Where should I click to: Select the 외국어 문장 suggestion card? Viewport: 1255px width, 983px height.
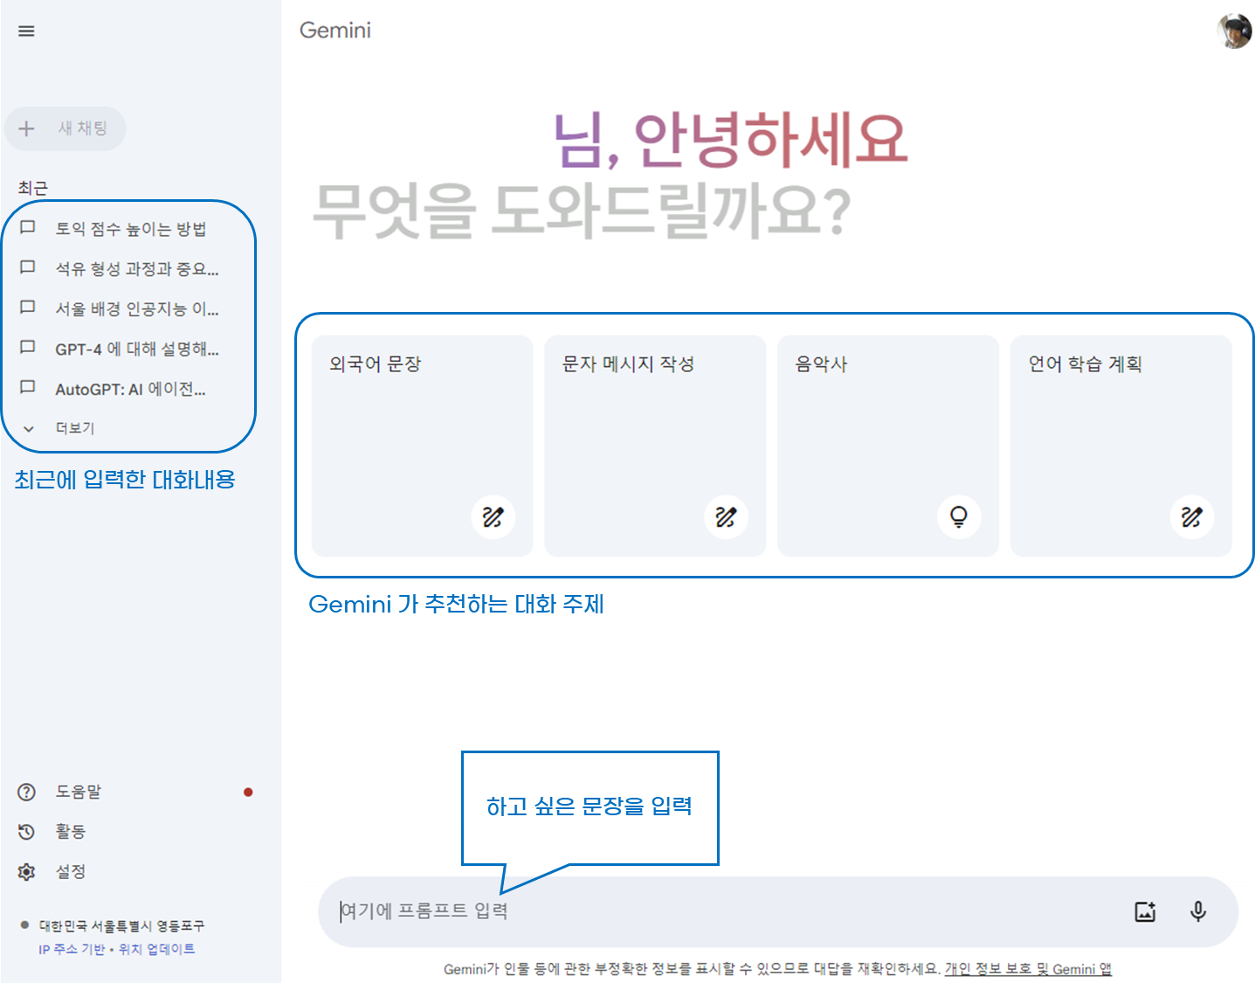422,446
